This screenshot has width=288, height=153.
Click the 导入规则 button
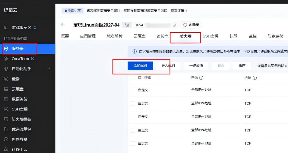(x=168, y=66)
